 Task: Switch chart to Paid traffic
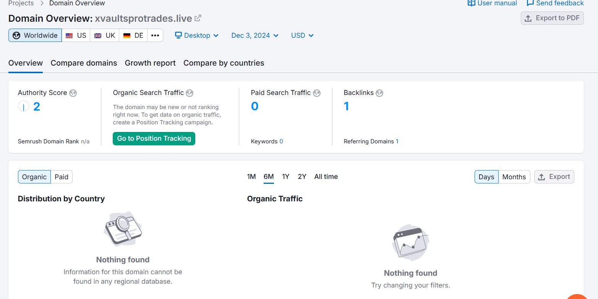click(x=62, y=177)
